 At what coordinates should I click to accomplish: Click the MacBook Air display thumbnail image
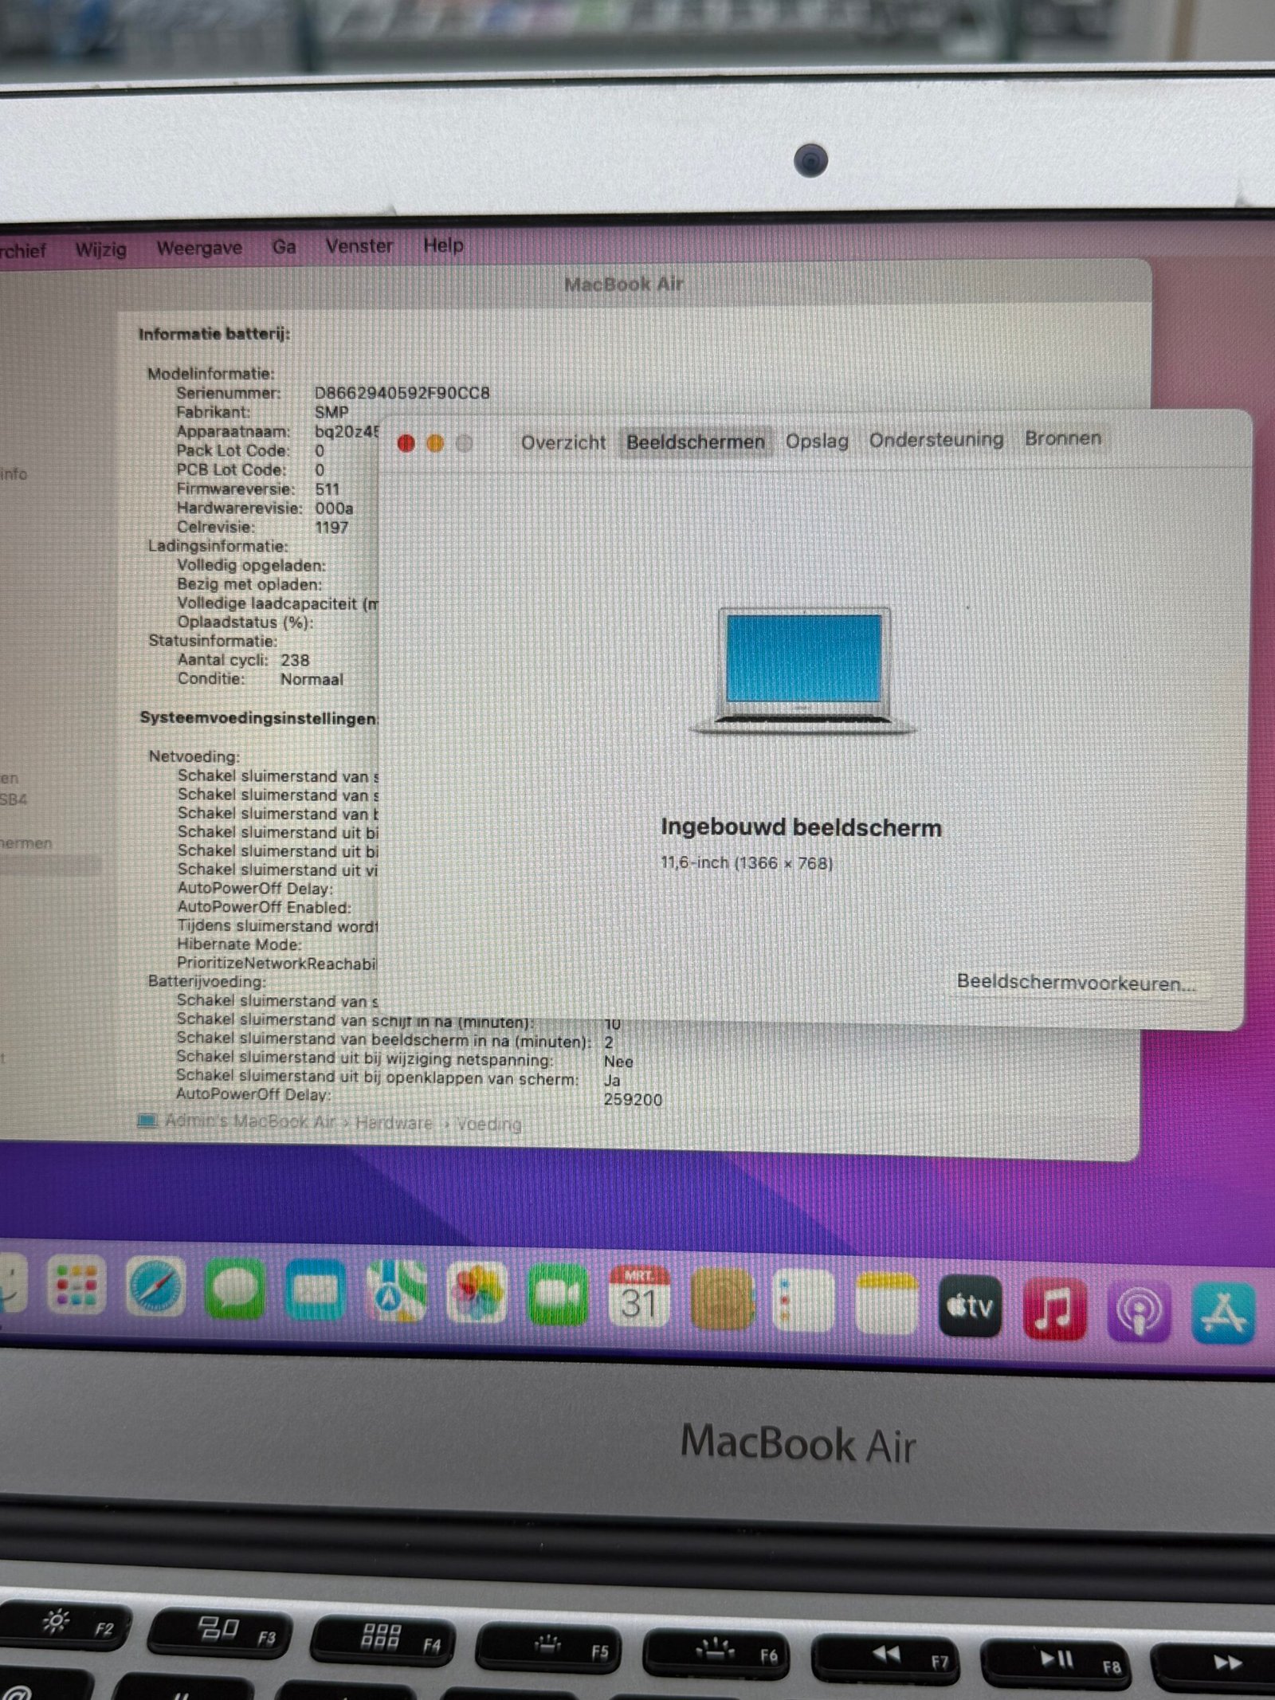(x=803, y=670)
